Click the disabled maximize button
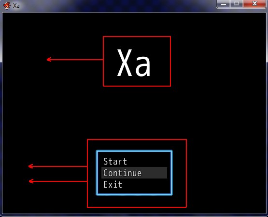 pyautogui.click(x=237, y=4)
